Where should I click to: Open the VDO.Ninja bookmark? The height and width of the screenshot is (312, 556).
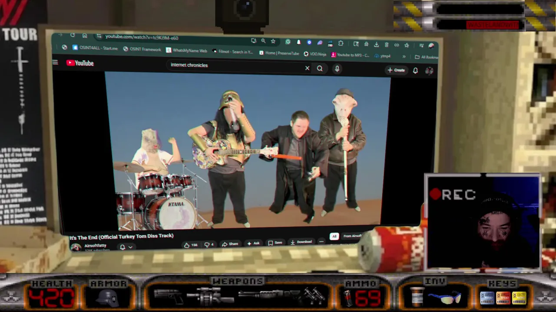click(x=315, y=54)
